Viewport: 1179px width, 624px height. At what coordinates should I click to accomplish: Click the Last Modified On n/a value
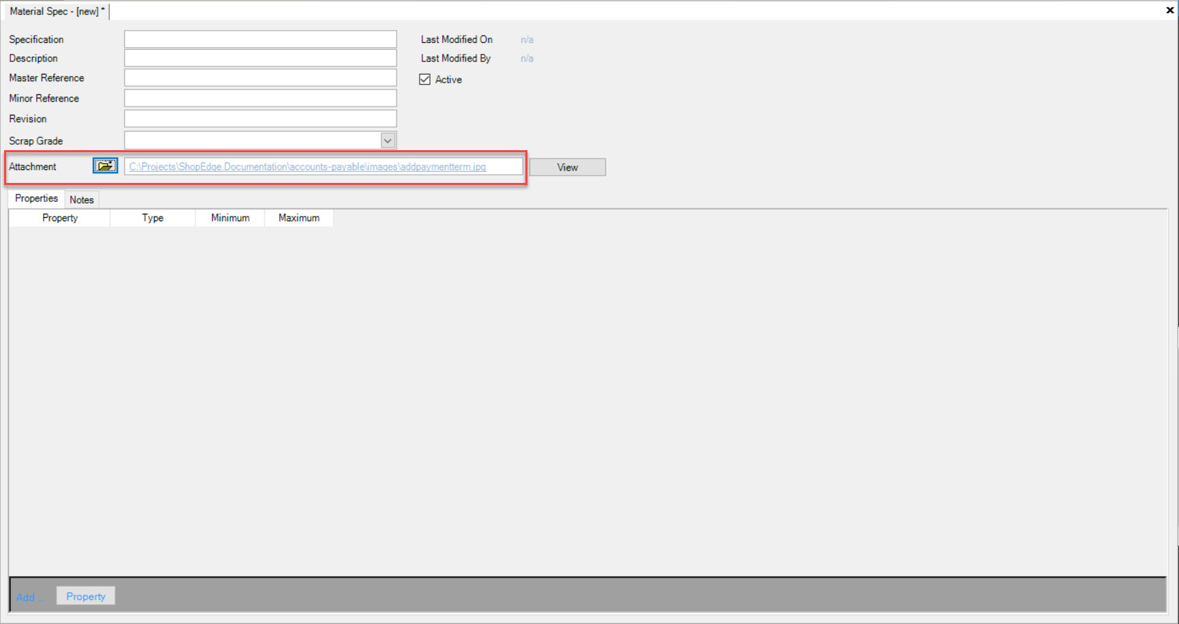[527, 40]
